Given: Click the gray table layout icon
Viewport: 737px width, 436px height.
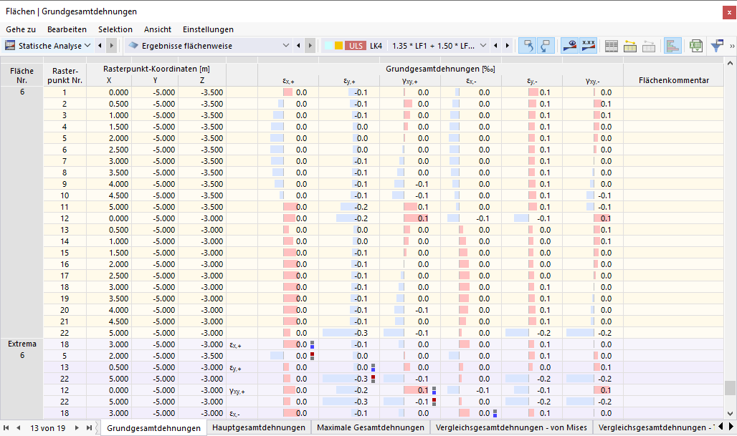Looking at the screenshot, I should (612, 46).
